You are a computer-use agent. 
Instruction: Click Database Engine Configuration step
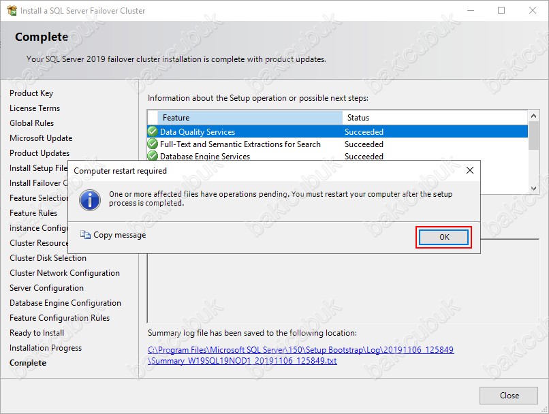click(65, 303)
